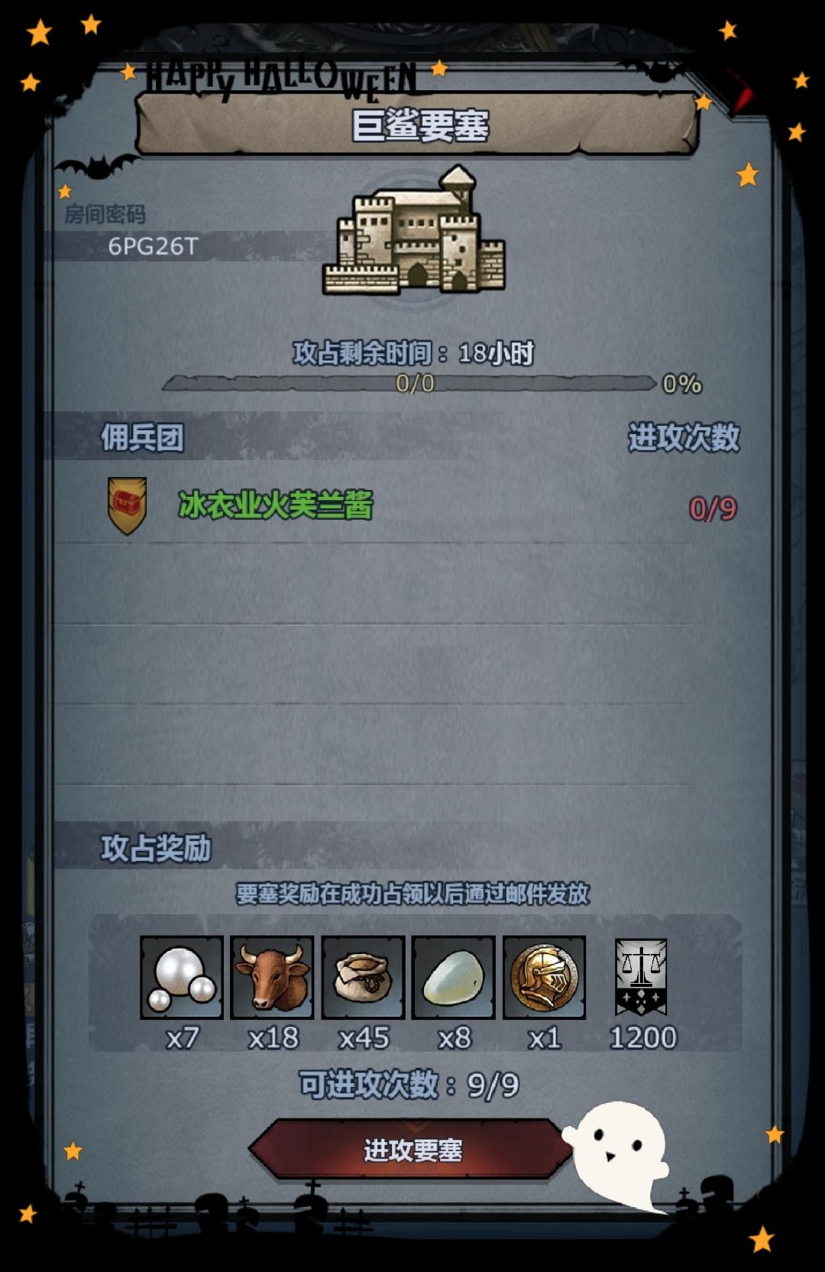Tap the pale stone reward icon
The height and width of the screenshot is (1272, 825).
coord(454,977)
